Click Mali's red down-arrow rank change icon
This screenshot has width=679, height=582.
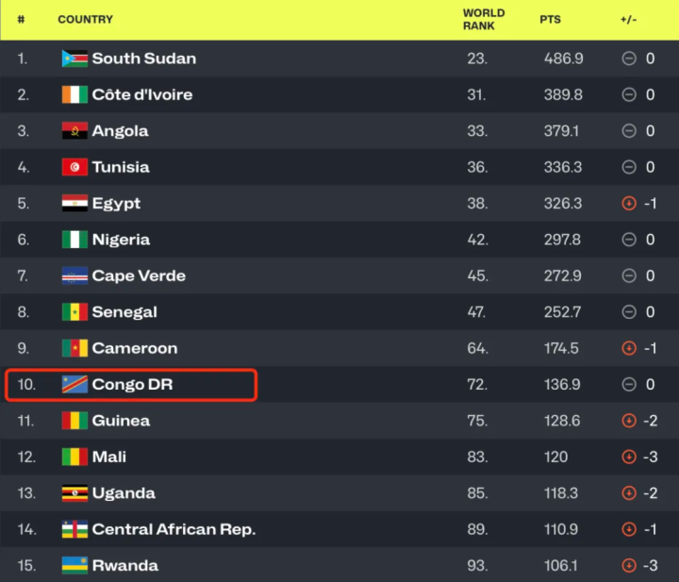click(629, 457)
